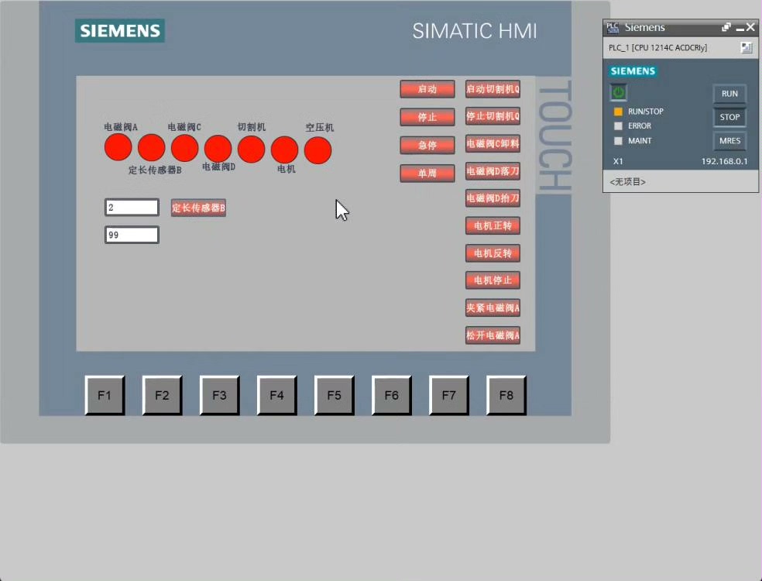
Task: Click the F1 function key
Action: [105, 395]
